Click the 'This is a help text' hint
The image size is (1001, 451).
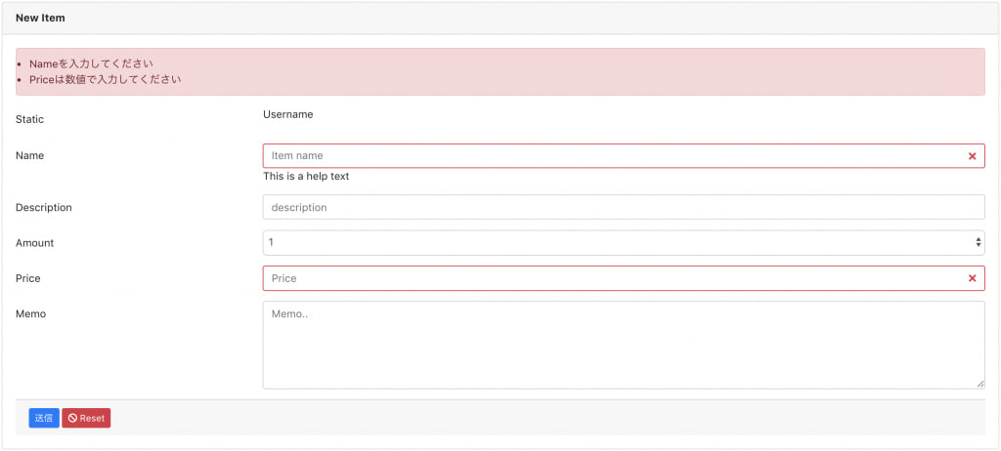pyautogui.click(x=306, y=176)
